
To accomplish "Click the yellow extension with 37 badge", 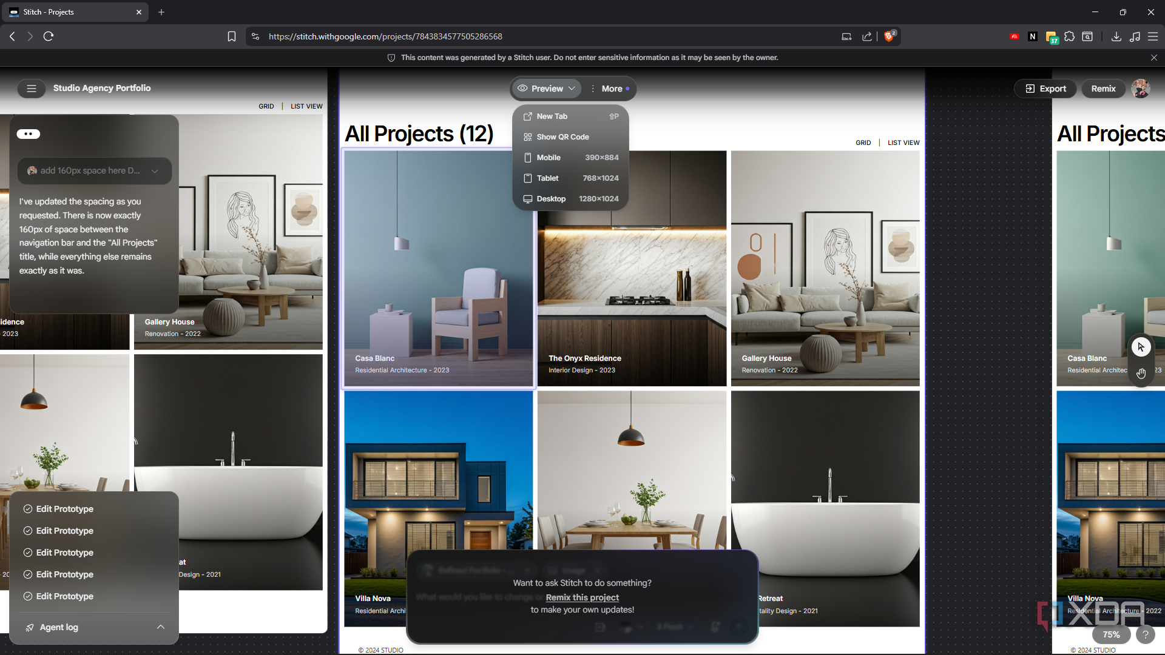I will pyautogui.click(x=1052, y=37).
